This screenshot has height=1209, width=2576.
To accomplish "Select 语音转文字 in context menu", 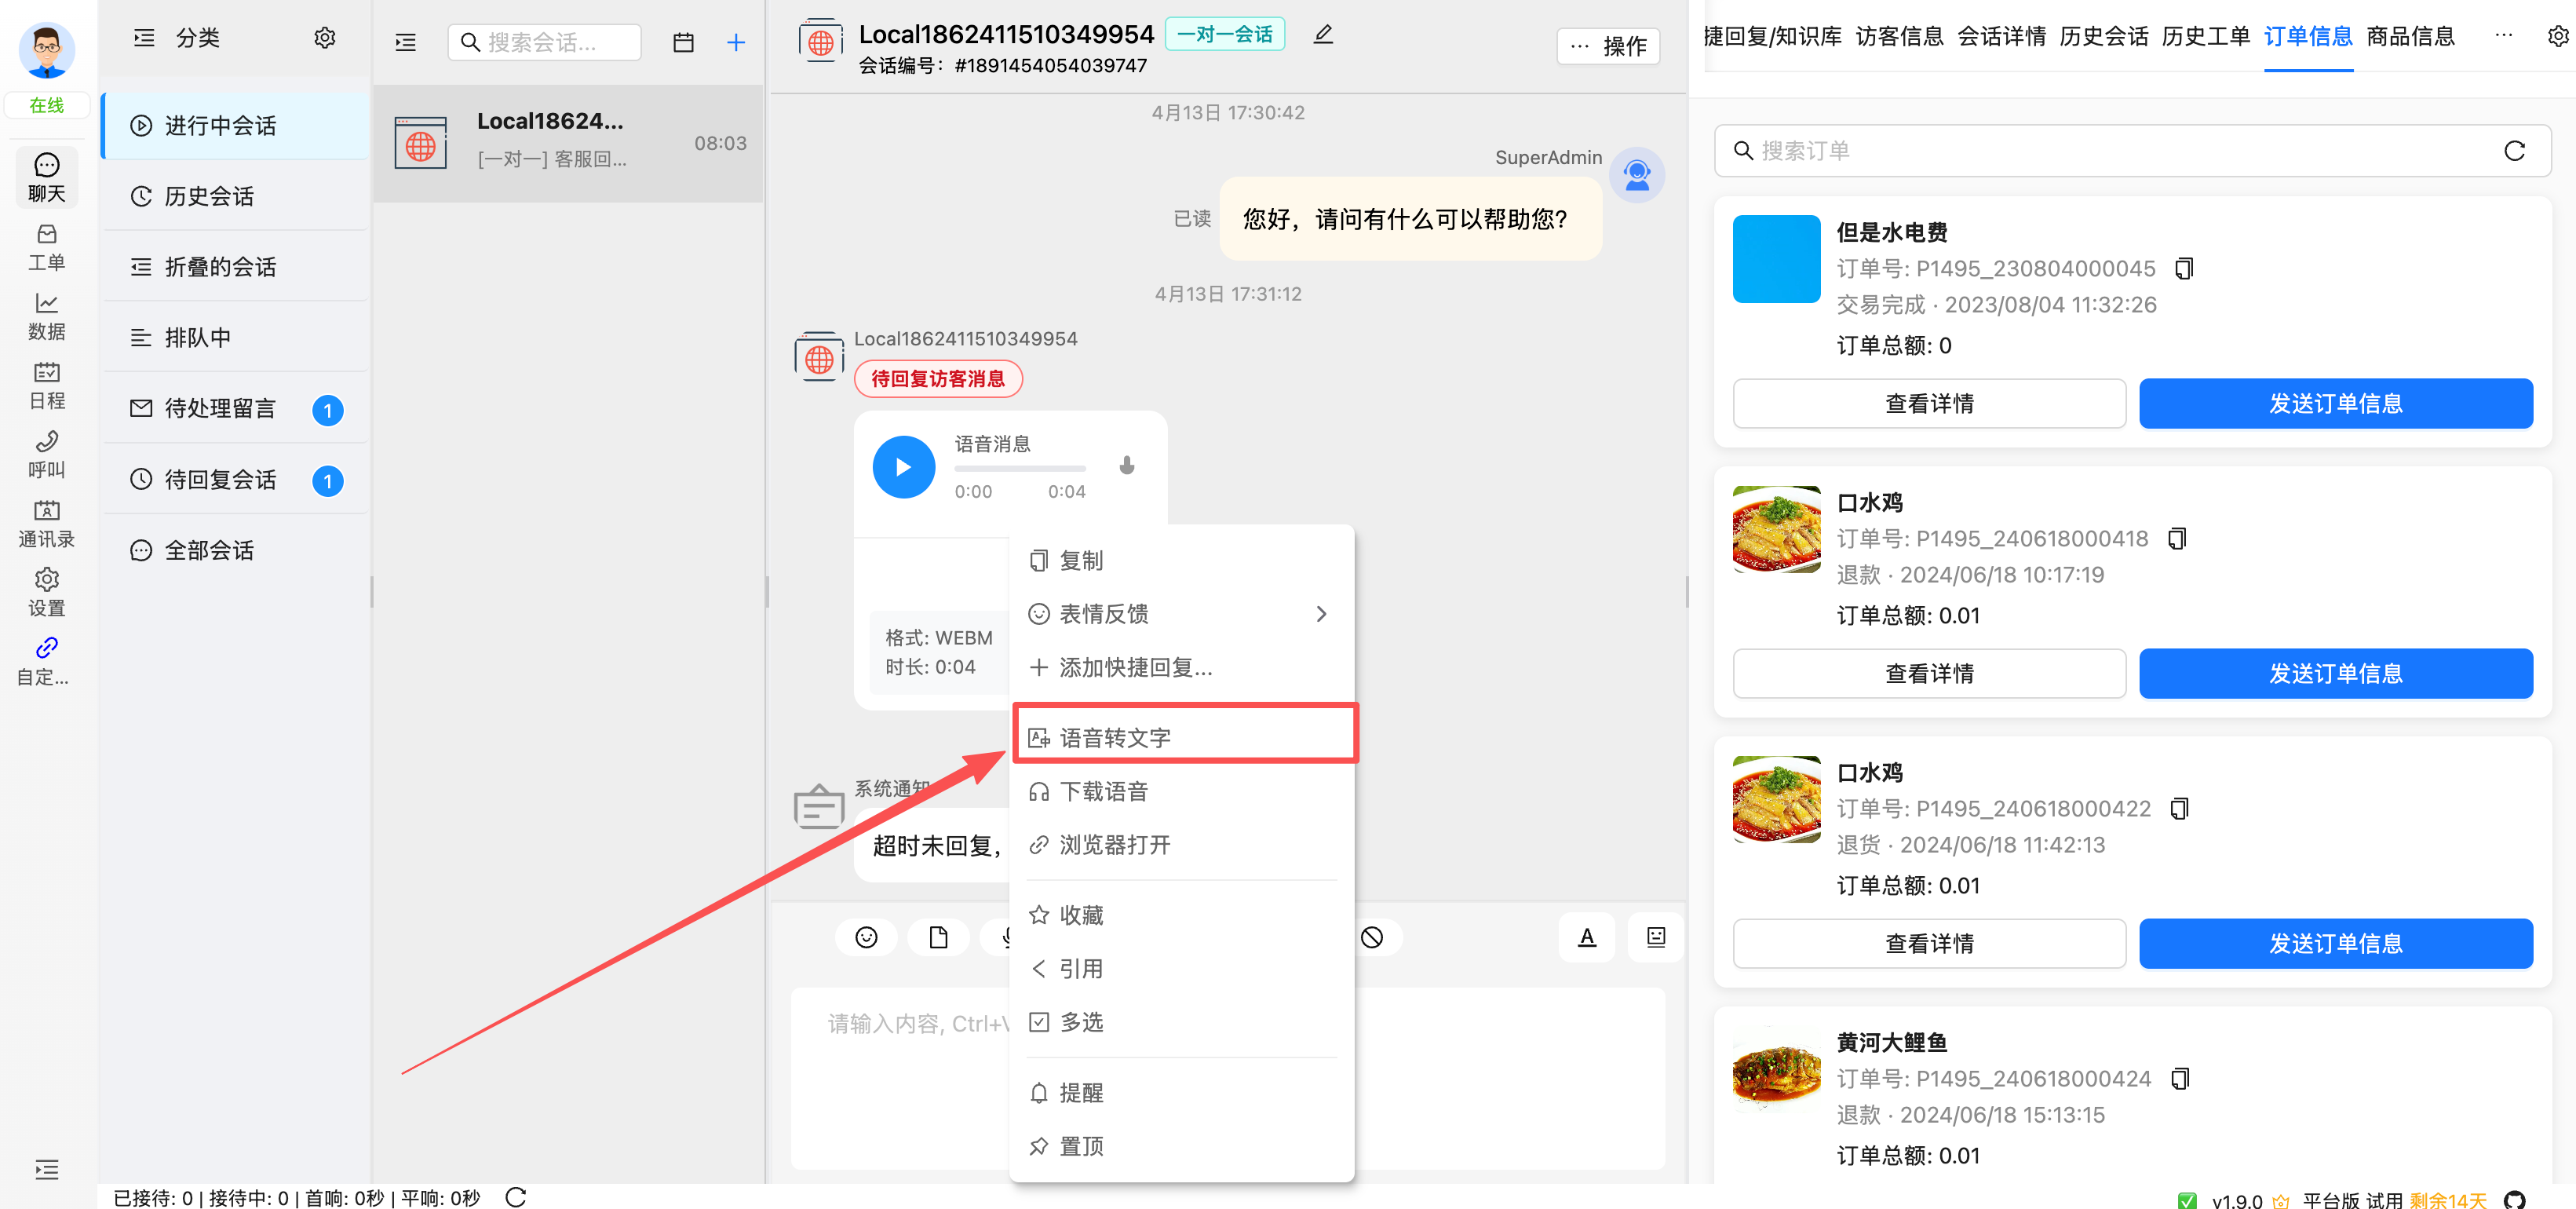I will tap(1184, 737).
